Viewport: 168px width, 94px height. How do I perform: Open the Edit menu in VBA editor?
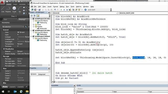39,7
